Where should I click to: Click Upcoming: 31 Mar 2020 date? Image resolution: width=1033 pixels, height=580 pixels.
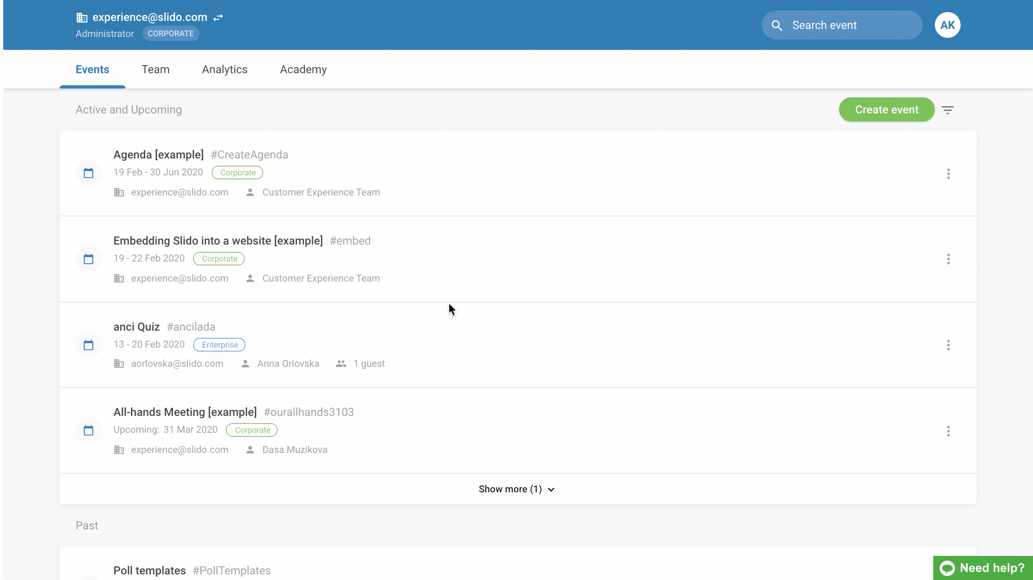tap(165, 430)
